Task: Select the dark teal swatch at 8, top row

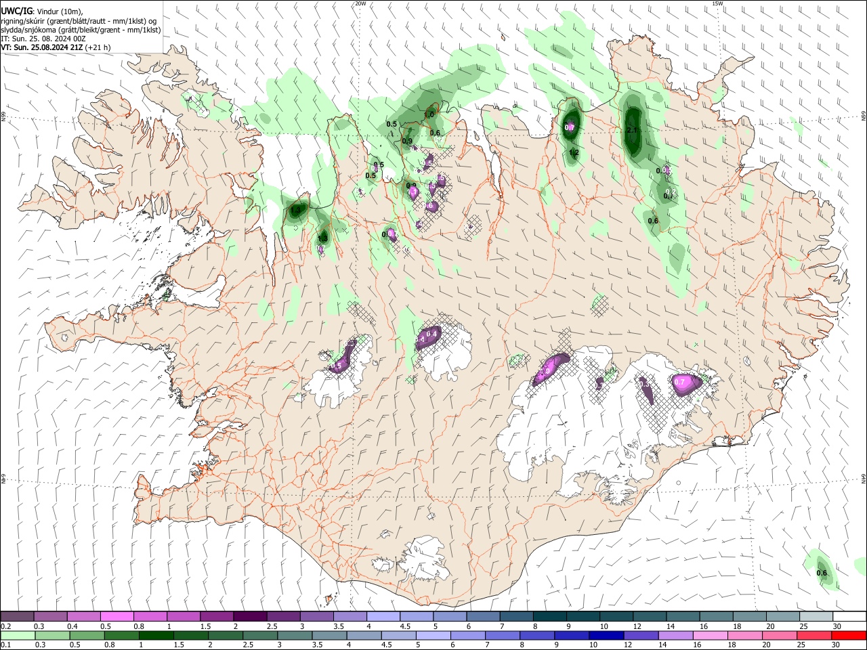Action: click(x=550, y=617)
